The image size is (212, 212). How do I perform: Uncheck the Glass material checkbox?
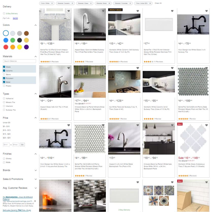4,67
